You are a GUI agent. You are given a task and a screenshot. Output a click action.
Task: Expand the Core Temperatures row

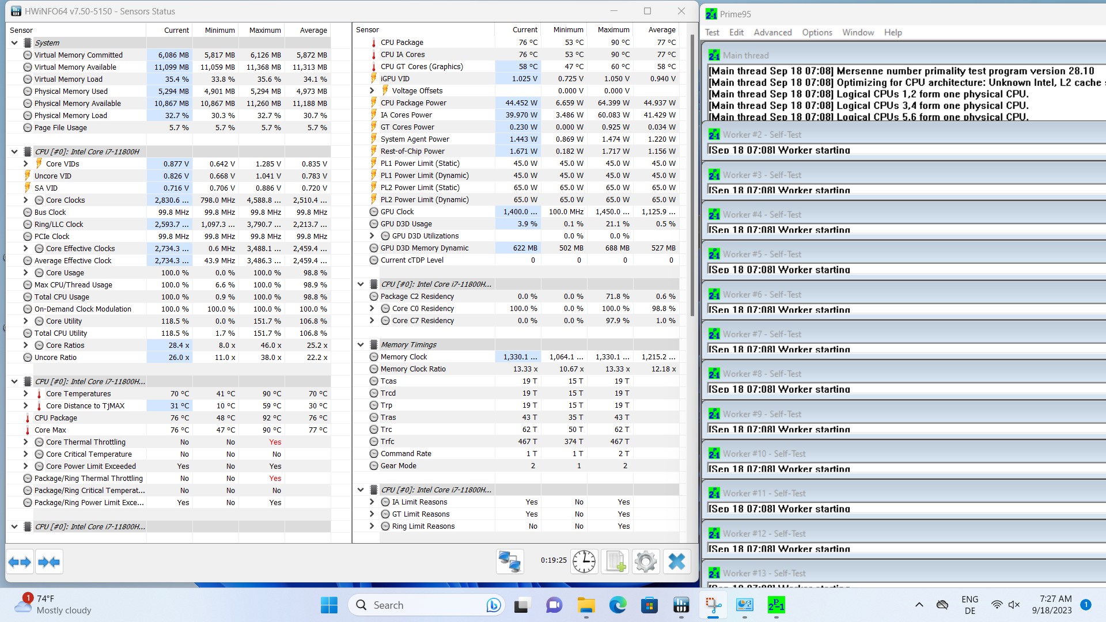tap(26, 393)
